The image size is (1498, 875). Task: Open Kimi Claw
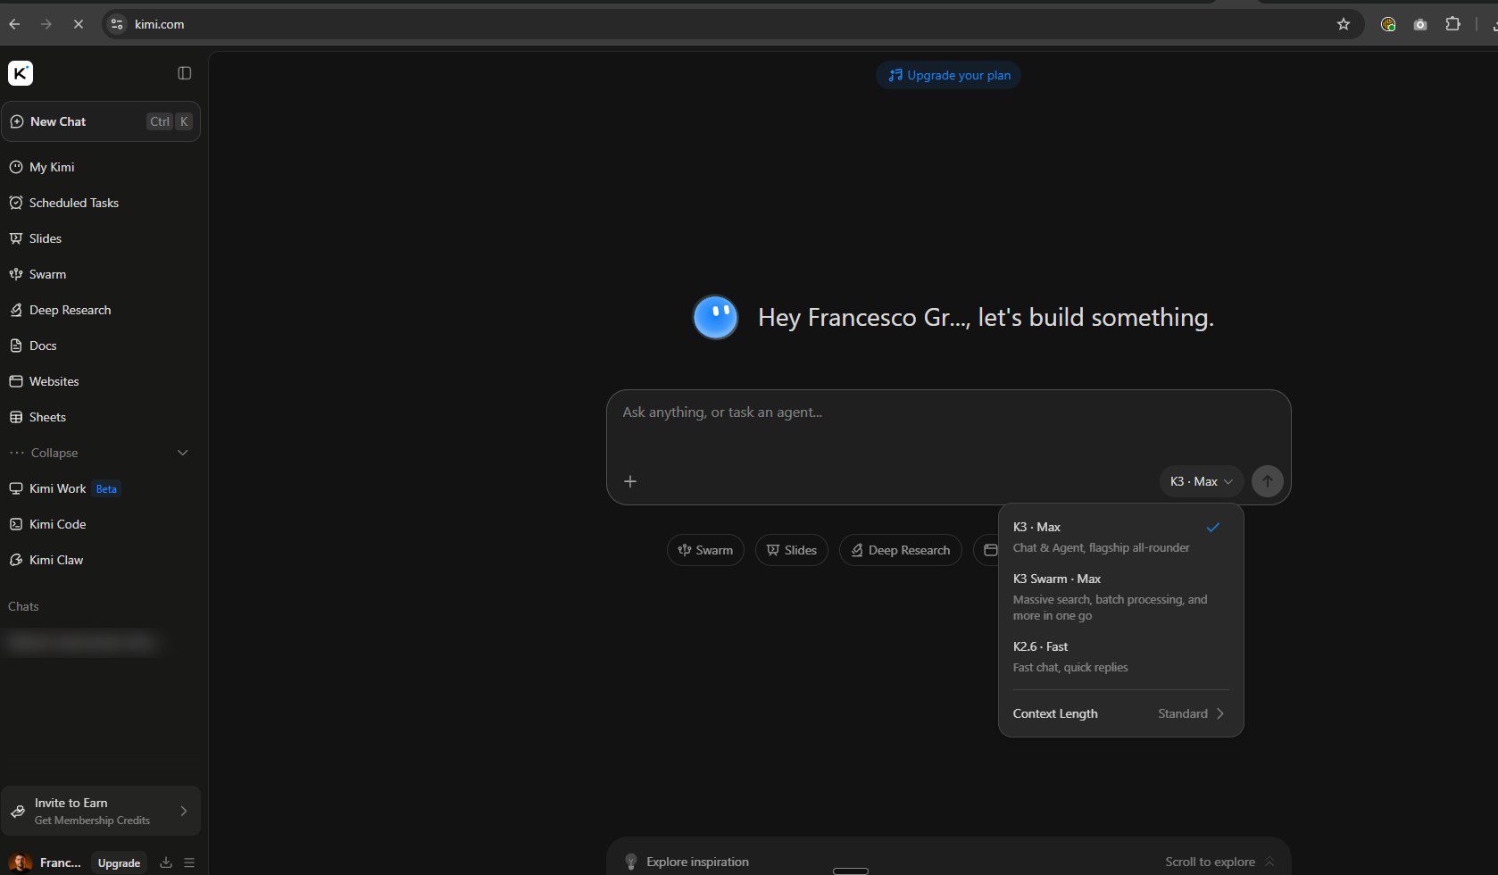(x=100, y=560)
